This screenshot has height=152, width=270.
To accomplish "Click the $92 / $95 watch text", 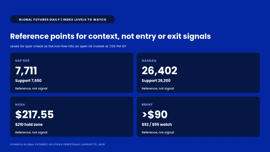I will [157, 125].
